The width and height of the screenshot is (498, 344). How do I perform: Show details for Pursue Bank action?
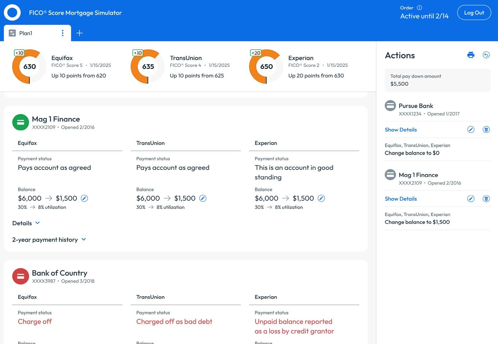401,130
